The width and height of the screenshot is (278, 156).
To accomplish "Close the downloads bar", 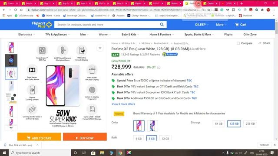I will [275, 145].
